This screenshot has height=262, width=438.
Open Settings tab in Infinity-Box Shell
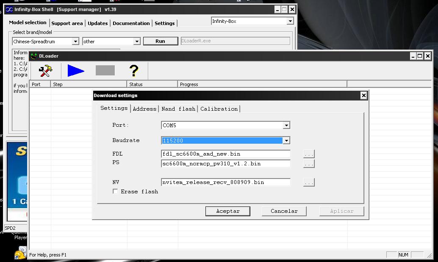pos(164,23)
